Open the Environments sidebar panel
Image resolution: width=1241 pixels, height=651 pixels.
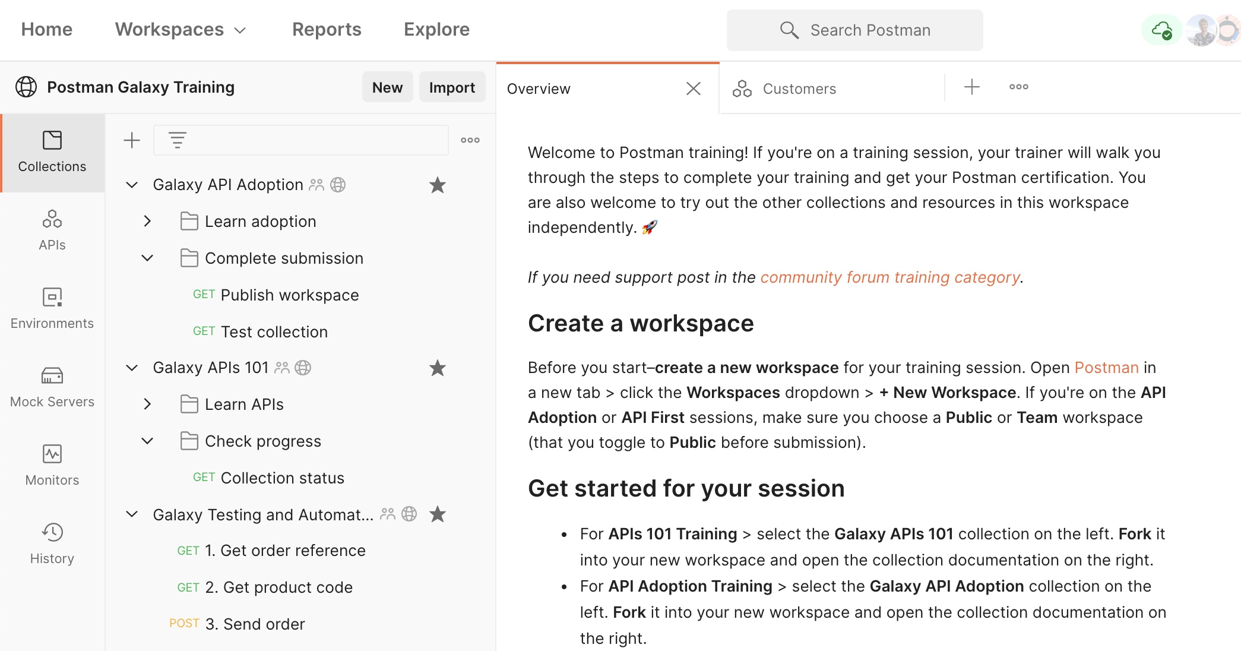(52, 309)
